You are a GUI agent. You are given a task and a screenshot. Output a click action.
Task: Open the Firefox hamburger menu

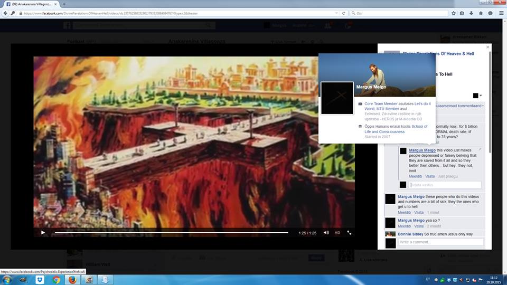click(502, 13)
